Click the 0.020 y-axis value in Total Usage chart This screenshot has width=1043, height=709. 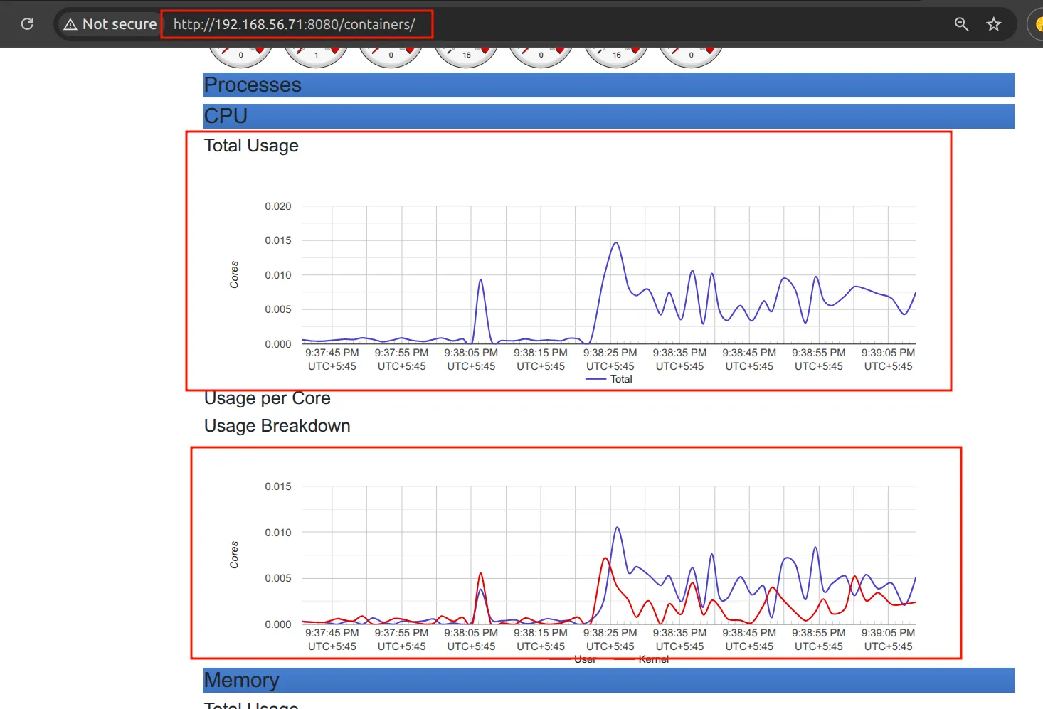tap(278, 206)
